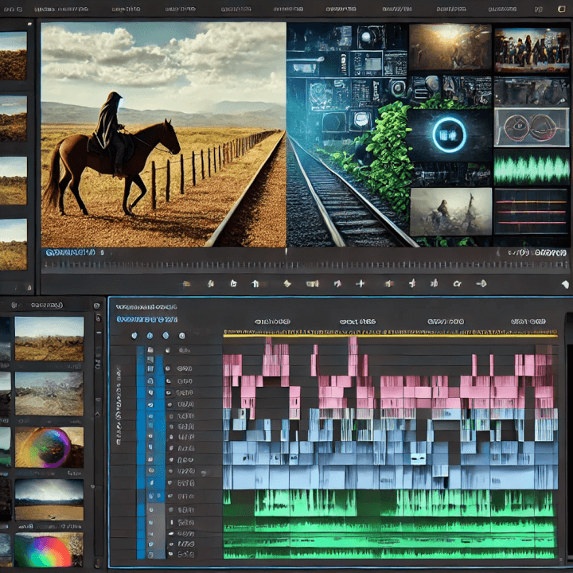This screenshot has width=573, height=573.
Task: Select the rocky terrain thumbnail in the media bin
Action: pyautogui.click(x=49, y=394)
